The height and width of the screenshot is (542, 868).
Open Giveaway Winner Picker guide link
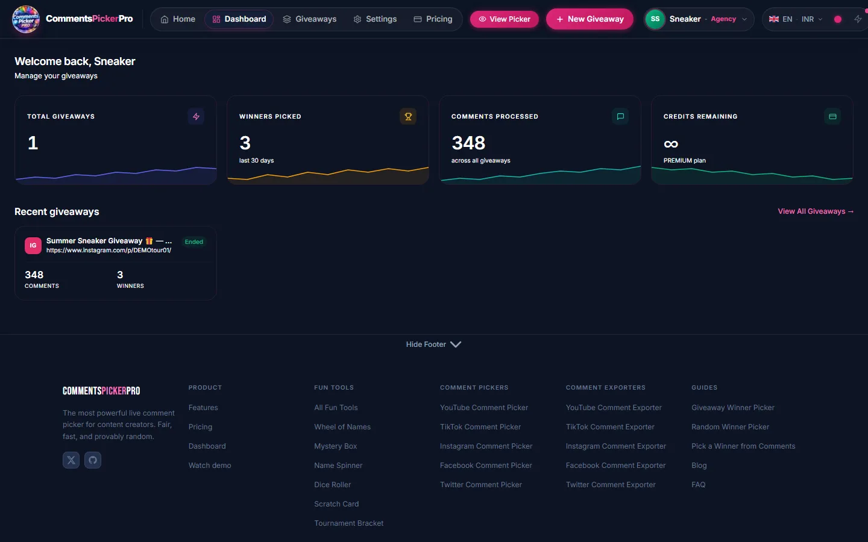(x=733, y=408)
